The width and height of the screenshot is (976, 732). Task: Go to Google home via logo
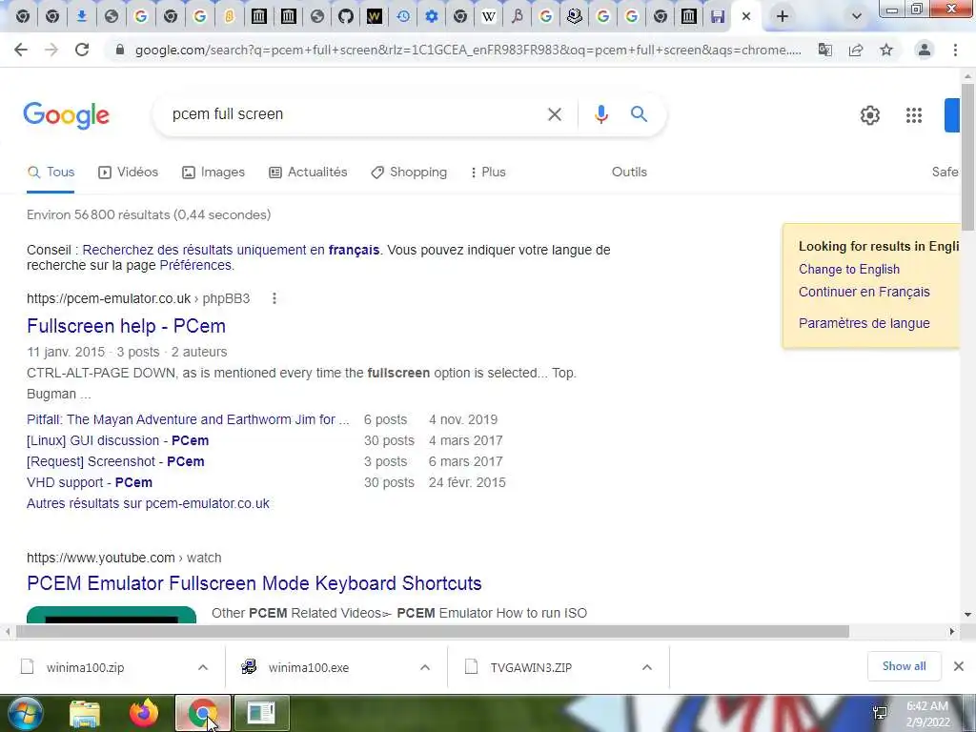click(x=67, y=115)
